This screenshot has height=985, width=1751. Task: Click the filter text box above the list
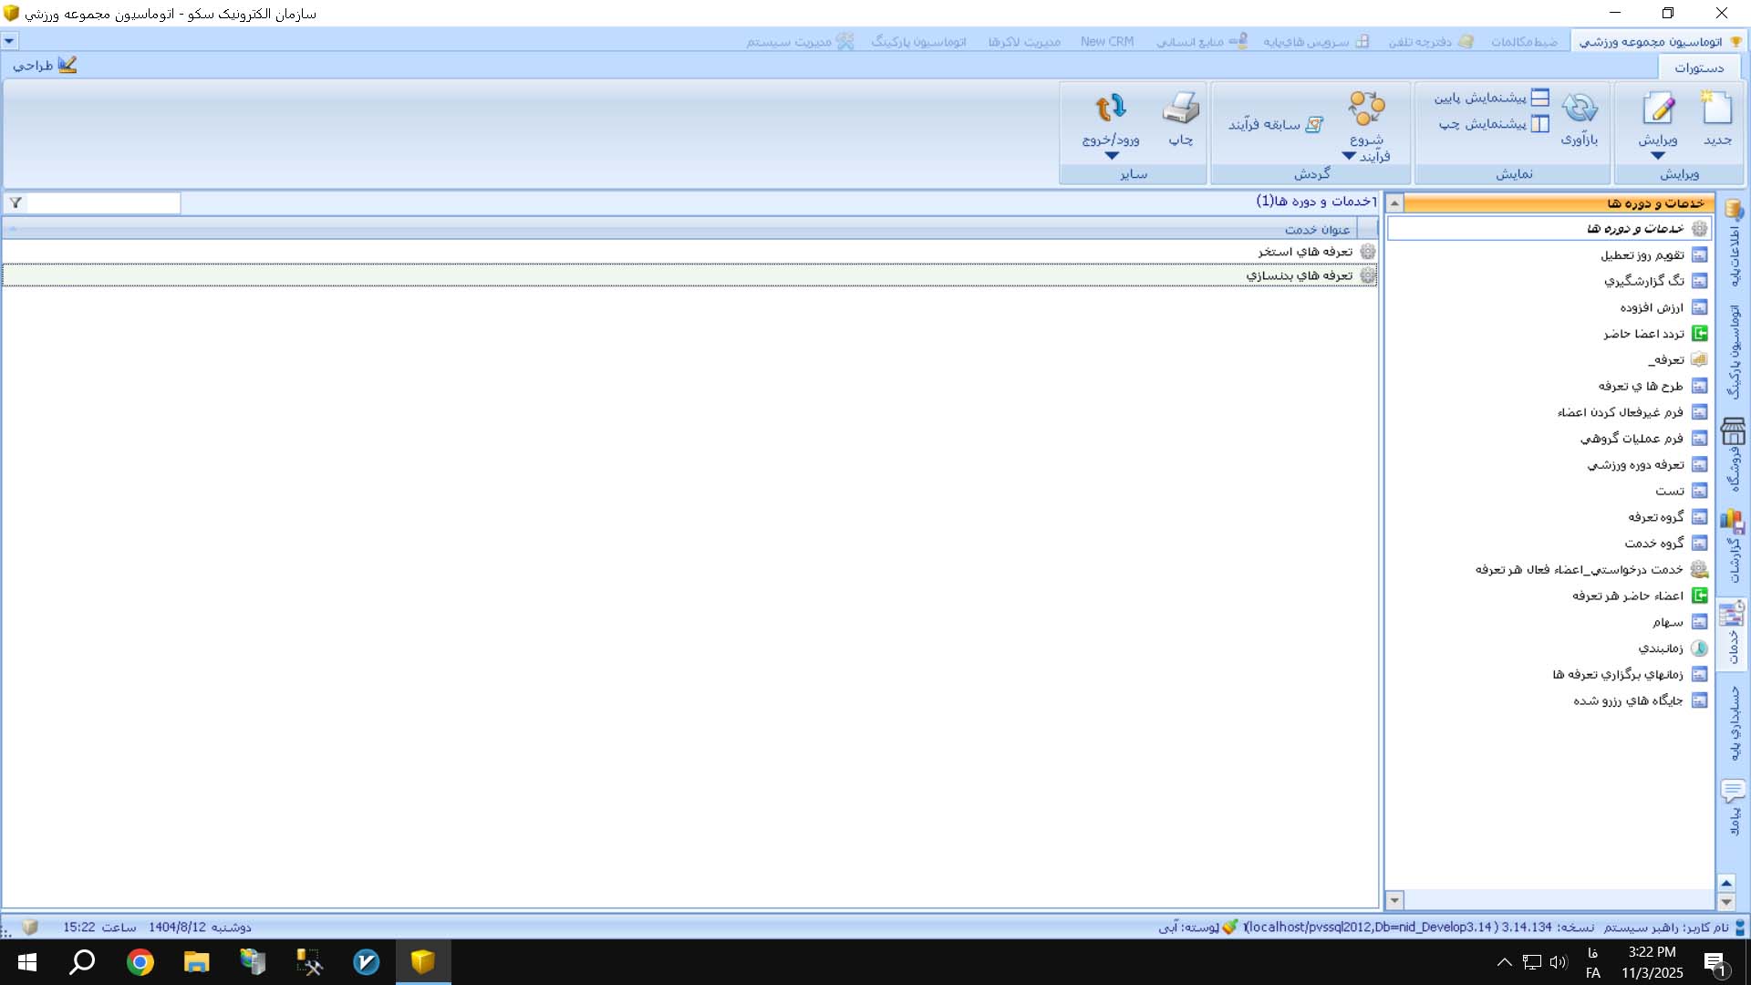click(104, 202)
